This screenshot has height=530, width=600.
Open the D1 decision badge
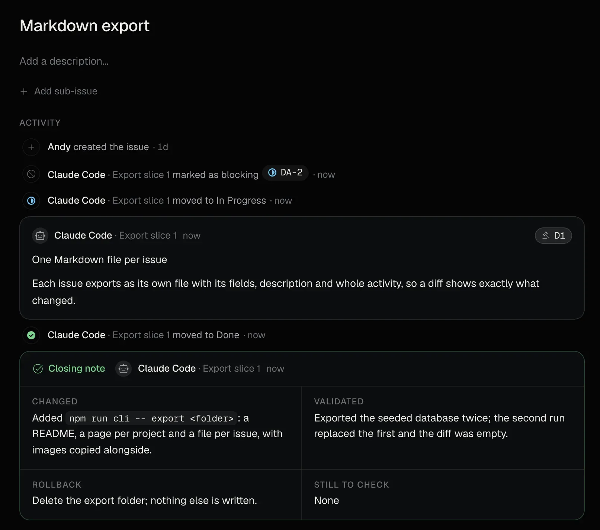click(x=553, y=236)
